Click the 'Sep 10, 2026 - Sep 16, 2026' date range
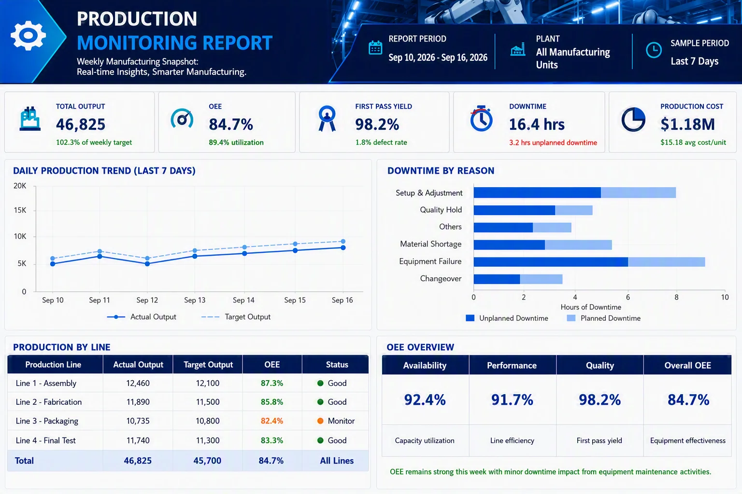The height and width of the screenshot is (494, 742). click(438, 57)
